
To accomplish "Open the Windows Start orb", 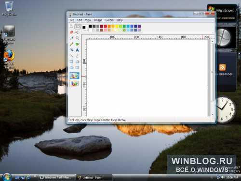I will tap(7, 177).
